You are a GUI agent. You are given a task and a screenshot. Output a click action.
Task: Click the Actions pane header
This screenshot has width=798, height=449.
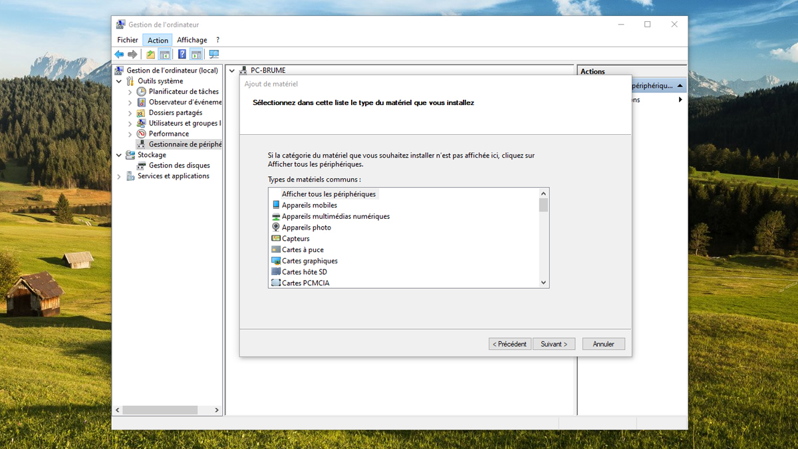click(632, 71)
